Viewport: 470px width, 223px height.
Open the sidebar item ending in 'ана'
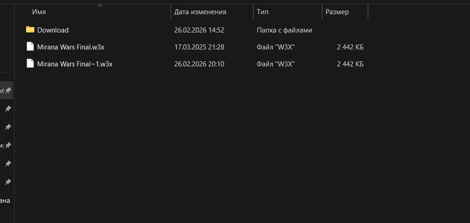[x=5, y=200]
